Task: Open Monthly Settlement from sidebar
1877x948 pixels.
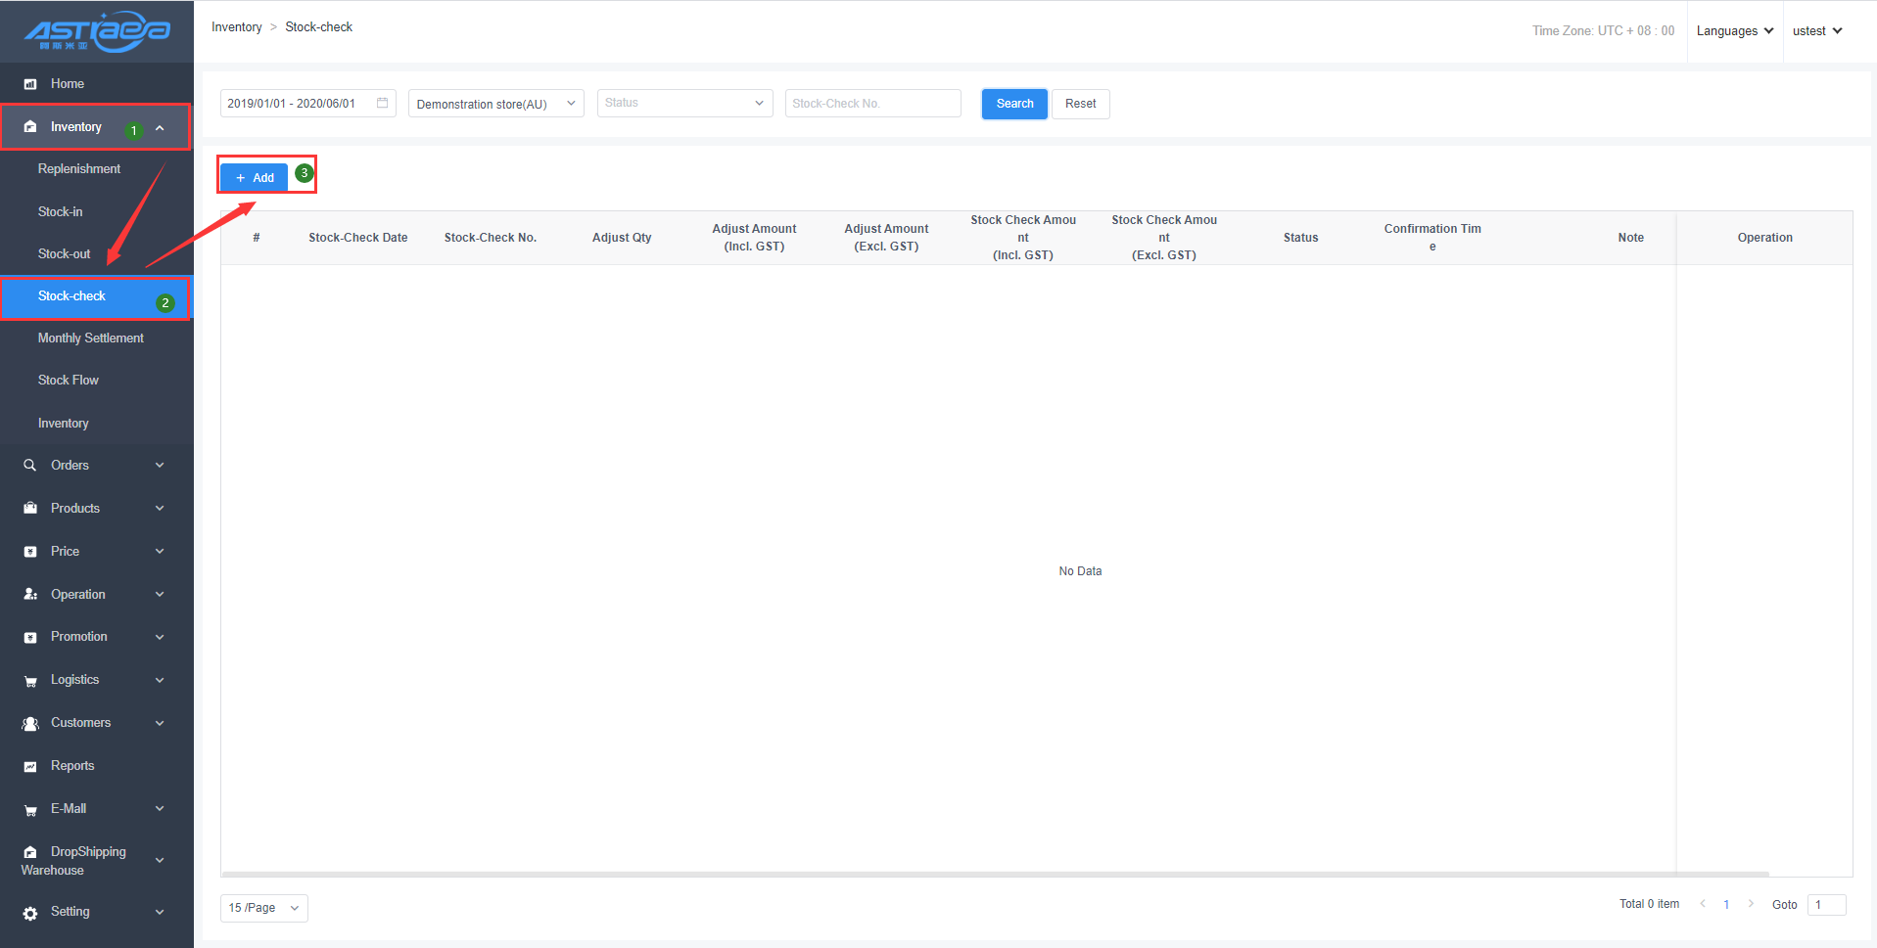Action: tap(90, 339)
